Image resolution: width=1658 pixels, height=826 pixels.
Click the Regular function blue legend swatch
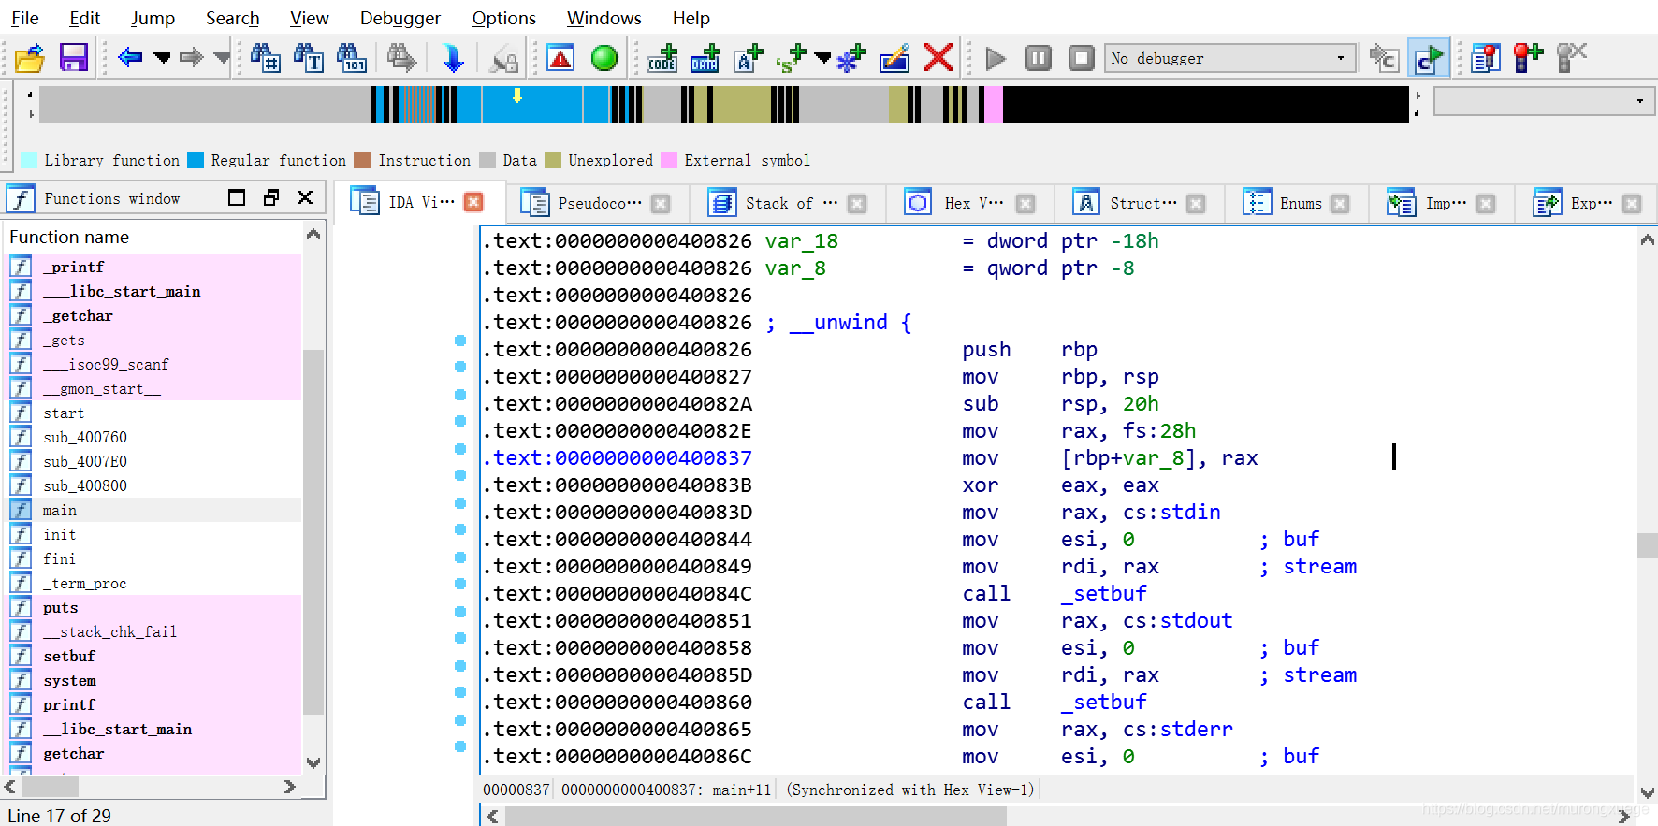point(196,160)
